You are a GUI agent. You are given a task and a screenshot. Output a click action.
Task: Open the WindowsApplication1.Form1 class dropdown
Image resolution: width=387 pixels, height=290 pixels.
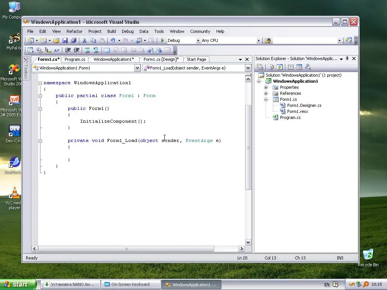point(137,68)
